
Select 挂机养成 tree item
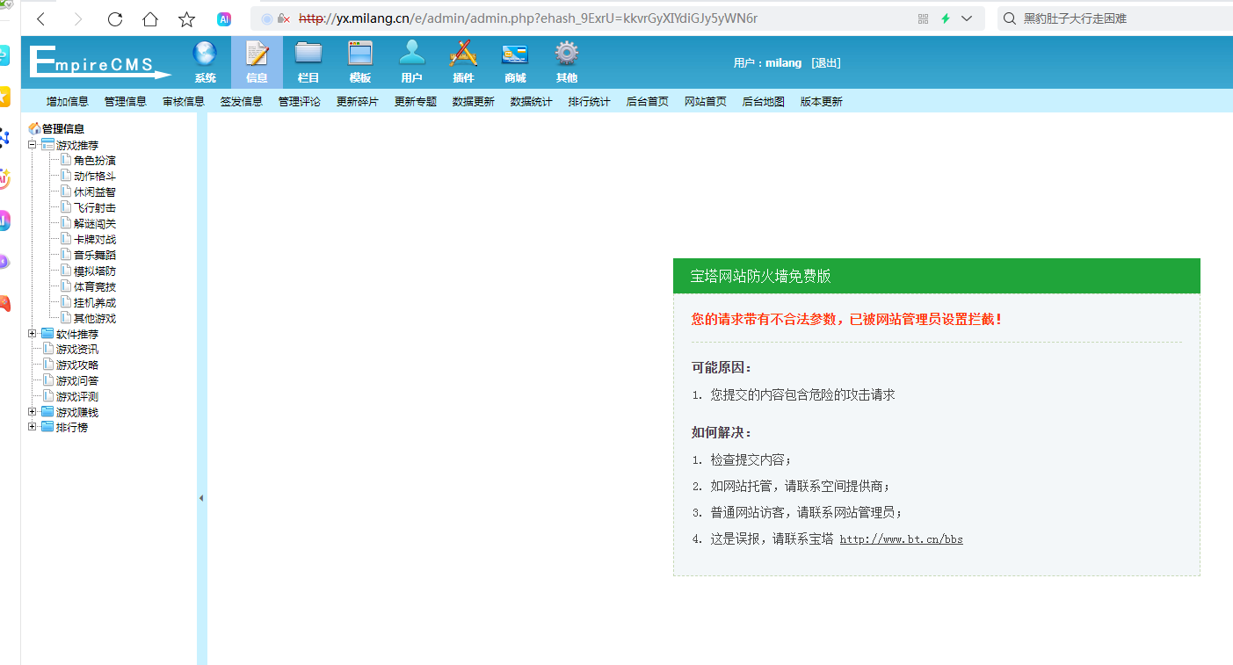coord(95,303)
